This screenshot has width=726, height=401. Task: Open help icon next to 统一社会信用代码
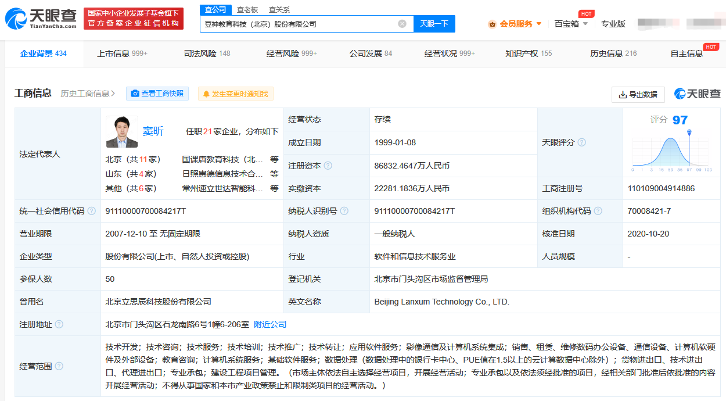tap(92, 211)
